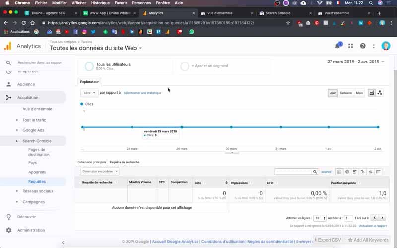Switch to the pie chart view icon
The height and width of the screenshot is (248, 397).
click(347, 172)
